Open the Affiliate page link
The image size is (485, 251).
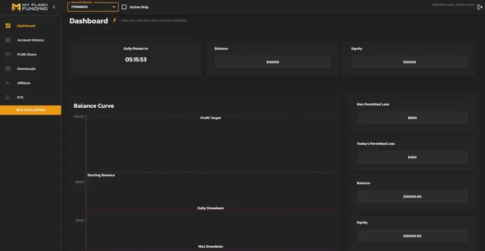pyautogui.click(x=24, y=83)
